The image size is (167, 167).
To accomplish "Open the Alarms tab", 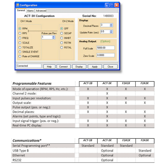I will point(30,11).
